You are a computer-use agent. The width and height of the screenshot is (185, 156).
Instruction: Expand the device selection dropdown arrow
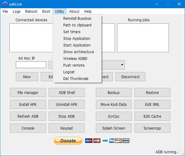(x=122, y=65)
